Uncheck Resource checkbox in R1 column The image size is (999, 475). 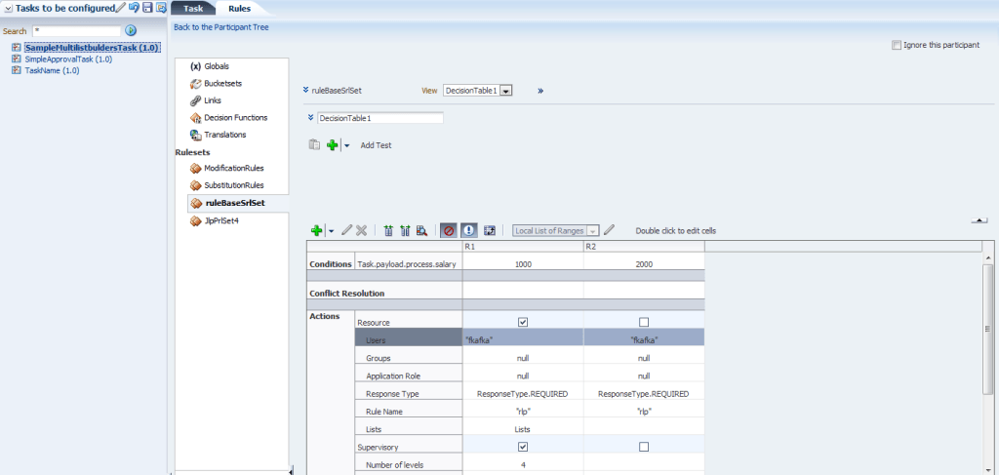[x=523, y=322]
